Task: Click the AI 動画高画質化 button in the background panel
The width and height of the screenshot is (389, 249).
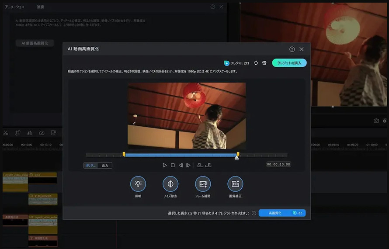Action: pyautogui.click(x=35, y=43)
